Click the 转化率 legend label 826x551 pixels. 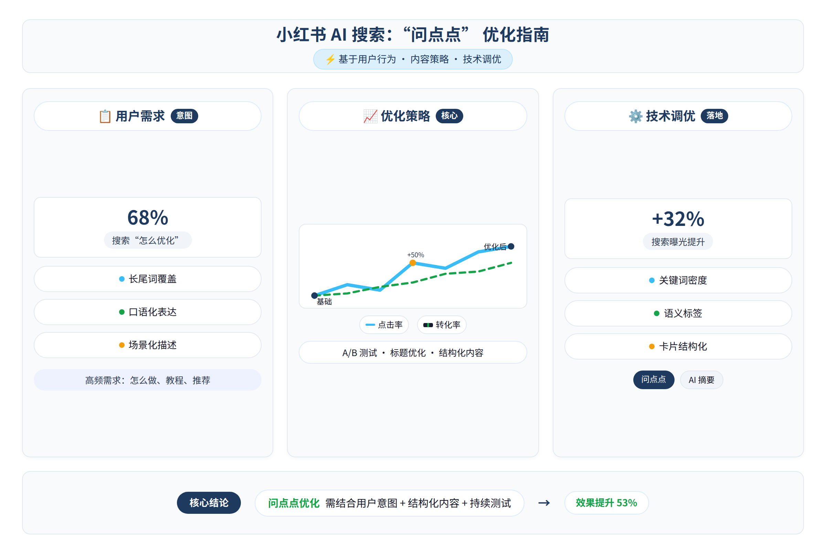pos(448,325)
